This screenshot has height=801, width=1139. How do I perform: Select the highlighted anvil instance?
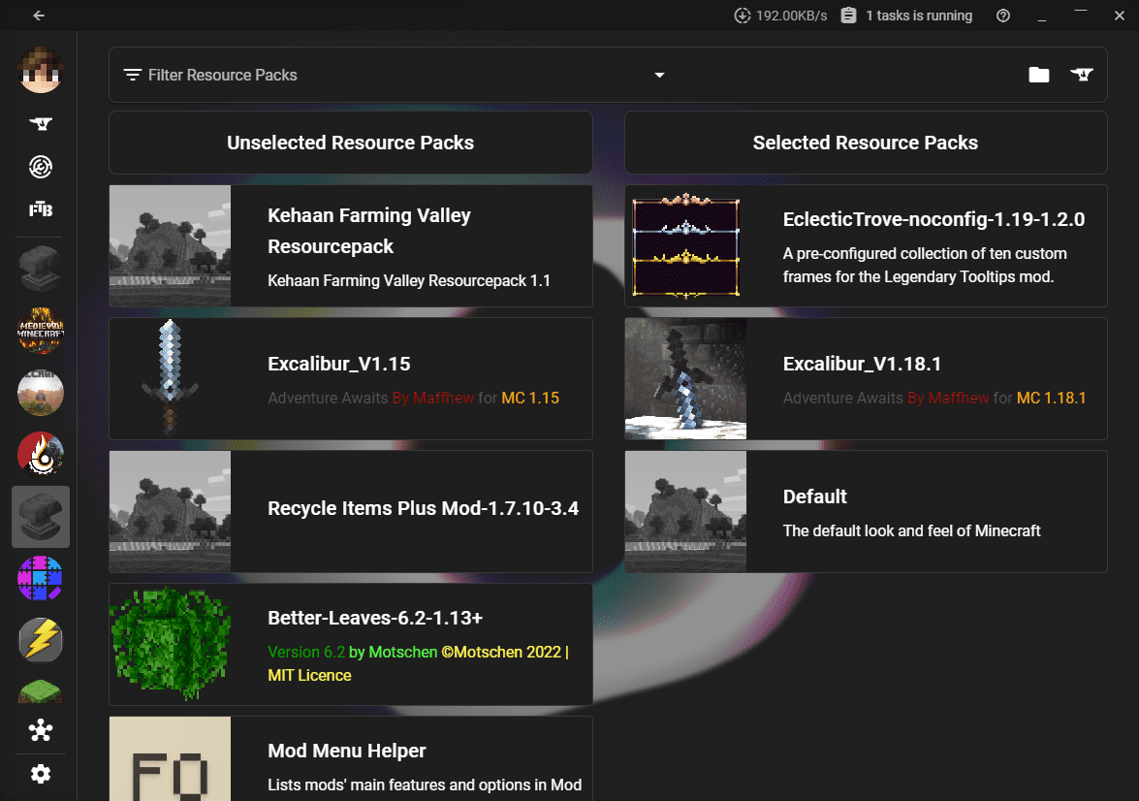(41, 517)
